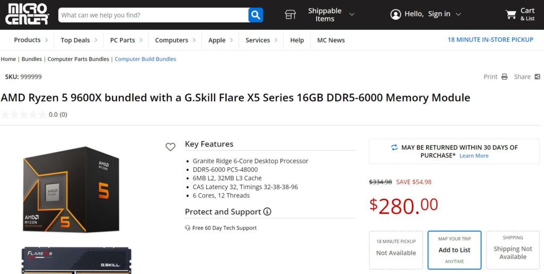Click the blue search magnifier button

point(256,15)
